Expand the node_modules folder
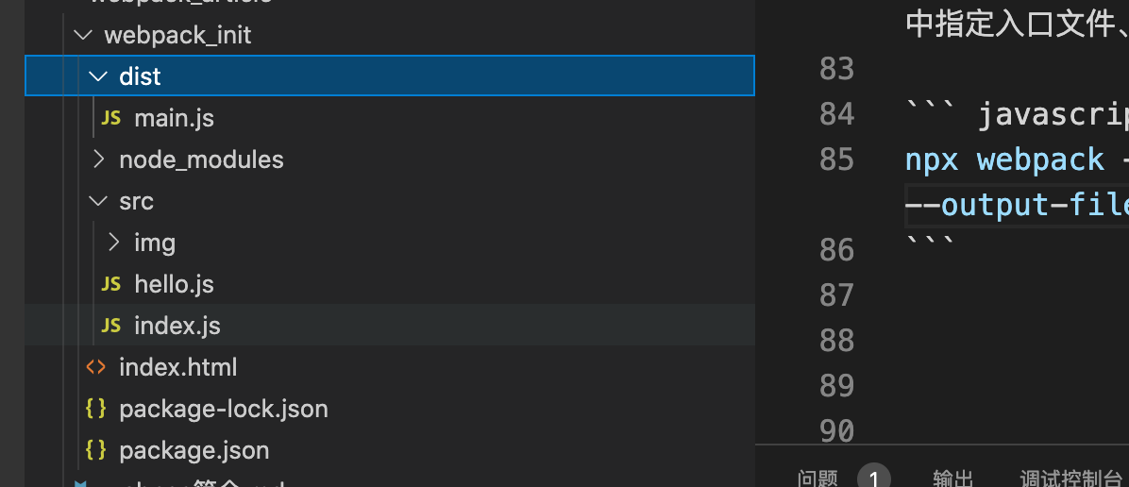Screen dimensions: 1129x487 [x=98, y=160]
